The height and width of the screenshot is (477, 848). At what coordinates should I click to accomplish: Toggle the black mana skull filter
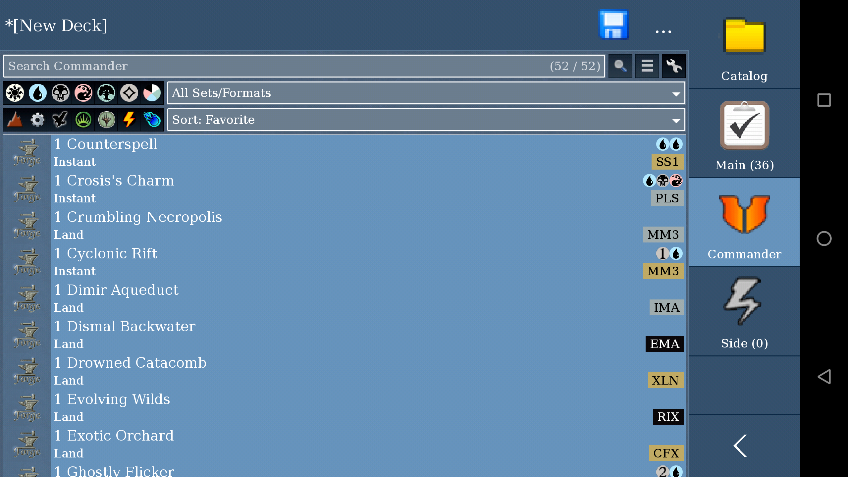pos(61,93)
